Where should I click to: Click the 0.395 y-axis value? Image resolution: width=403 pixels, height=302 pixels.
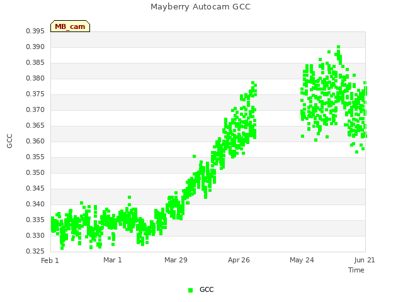35,31
